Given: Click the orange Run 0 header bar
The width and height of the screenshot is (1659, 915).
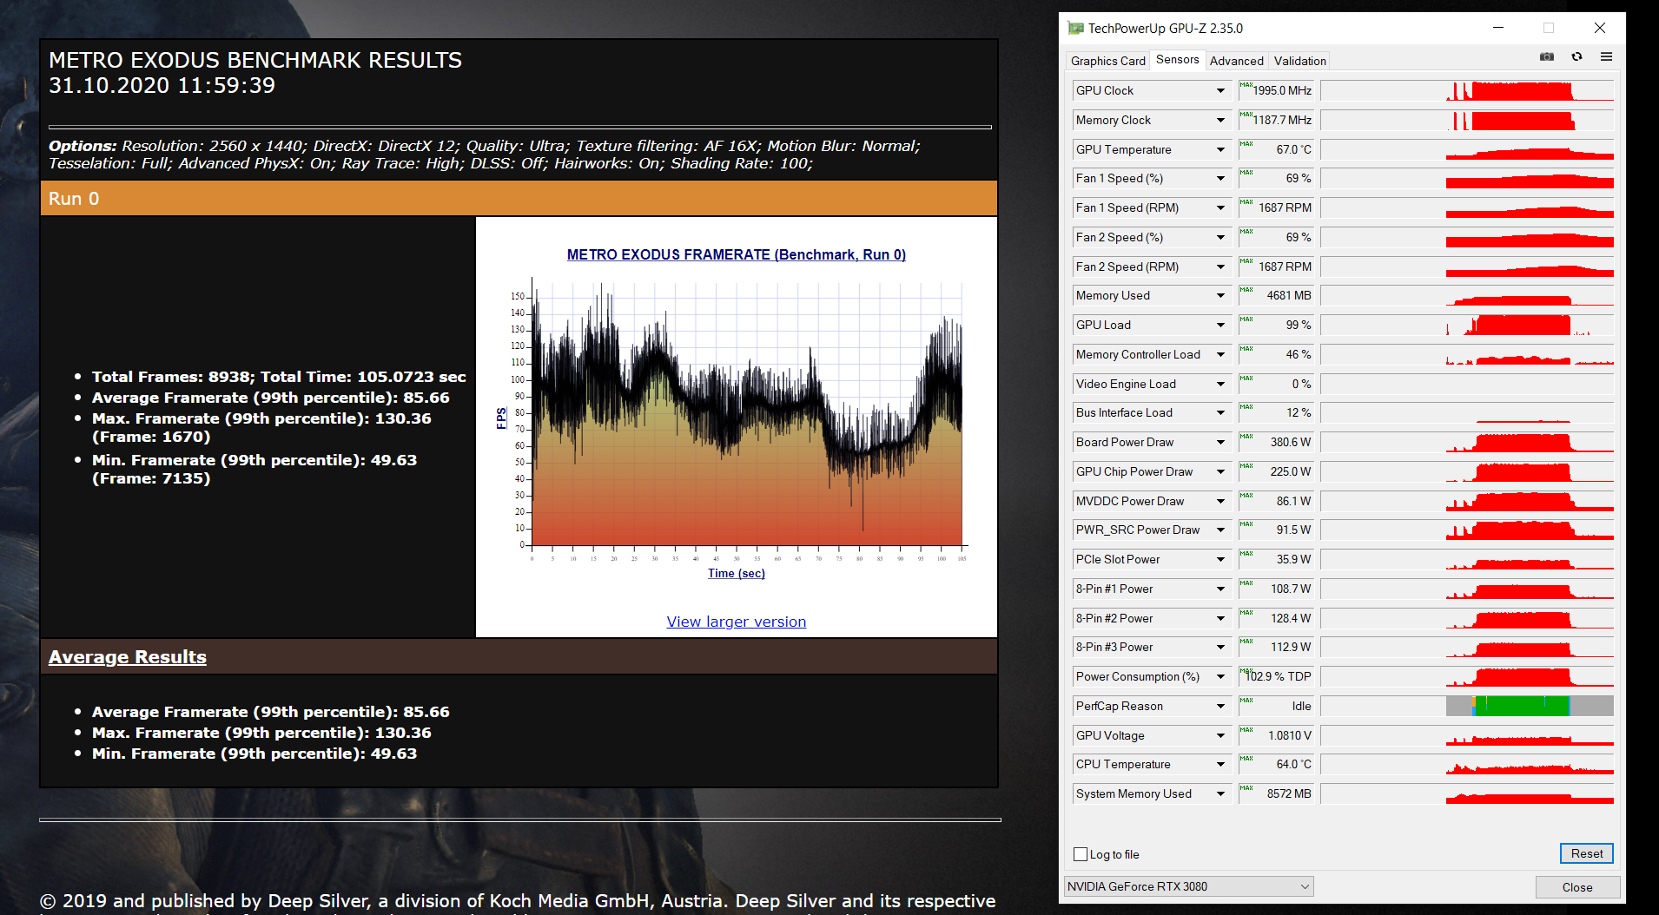Looking at the screenshot, I should click(519, 198).
